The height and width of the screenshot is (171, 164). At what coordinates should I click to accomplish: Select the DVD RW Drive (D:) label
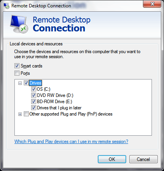click(x=55, y=95)
